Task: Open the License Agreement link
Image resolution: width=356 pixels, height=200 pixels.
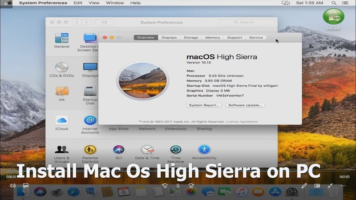Action: coord(242,122)
